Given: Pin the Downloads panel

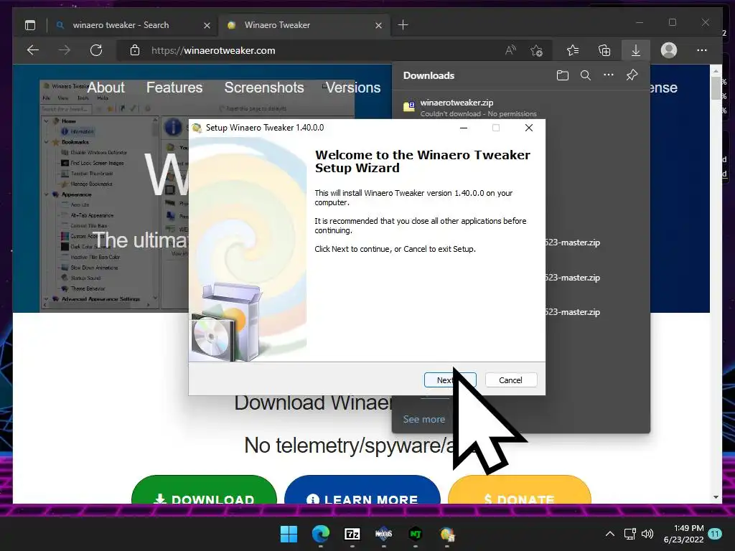Looking at the screenshot, I should click(x=632, y=75).
